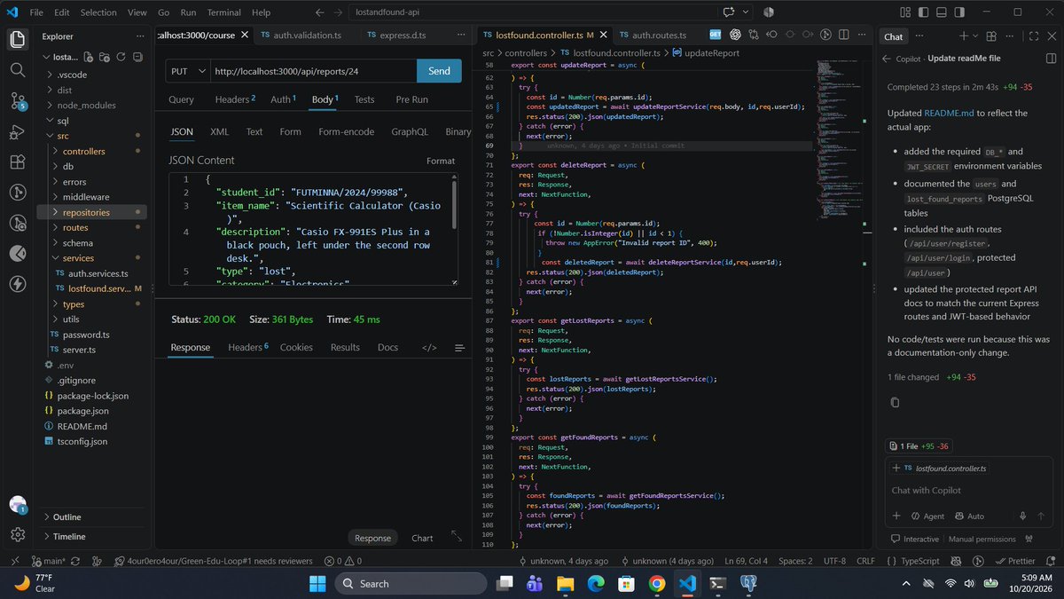This screenshot has width=1064, height=599.
Task: Expand the Outline section
Action: 66,516
